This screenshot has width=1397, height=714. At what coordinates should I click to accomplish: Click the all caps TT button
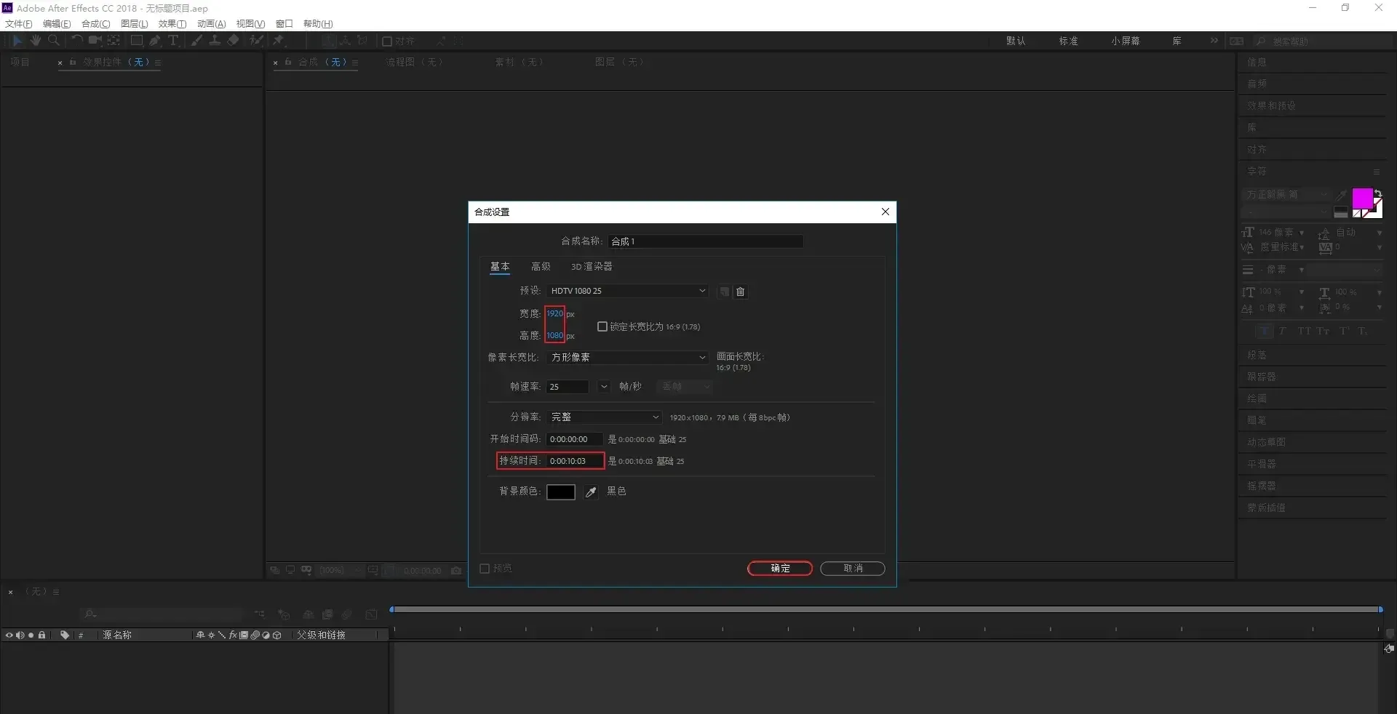click(1304, 332)
